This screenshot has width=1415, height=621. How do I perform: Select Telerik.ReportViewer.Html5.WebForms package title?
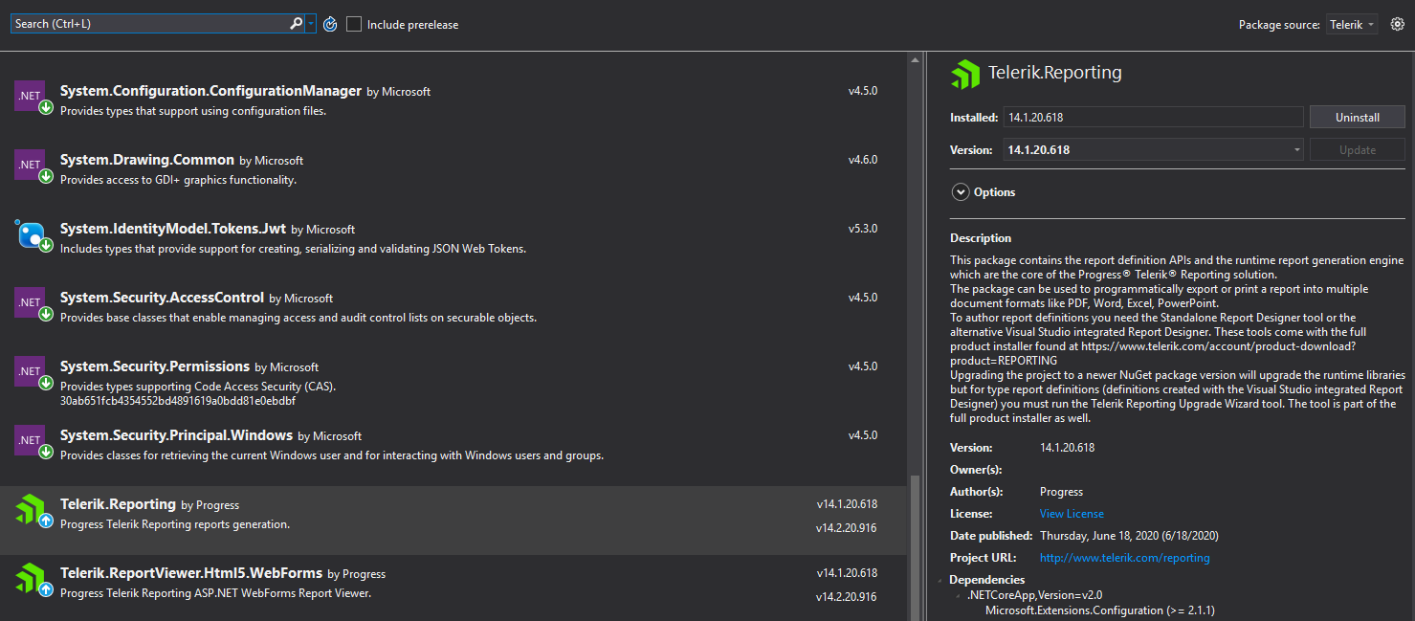(191, 573)
